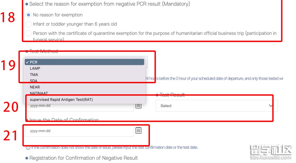
Task: Select humanitarian quarantine exemption certificate radio
Action: (29, 33)
